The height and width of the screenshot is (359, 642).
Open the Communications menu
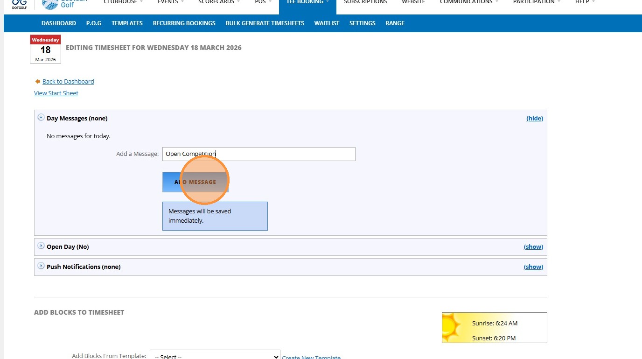[x=469, y=2]
